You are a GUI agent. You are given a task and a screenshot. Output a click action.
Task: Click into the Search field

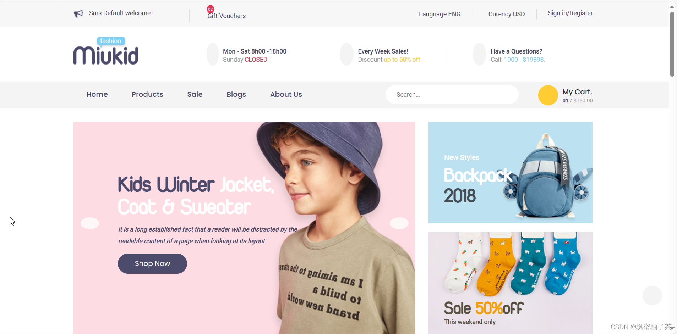coord(452,95)
